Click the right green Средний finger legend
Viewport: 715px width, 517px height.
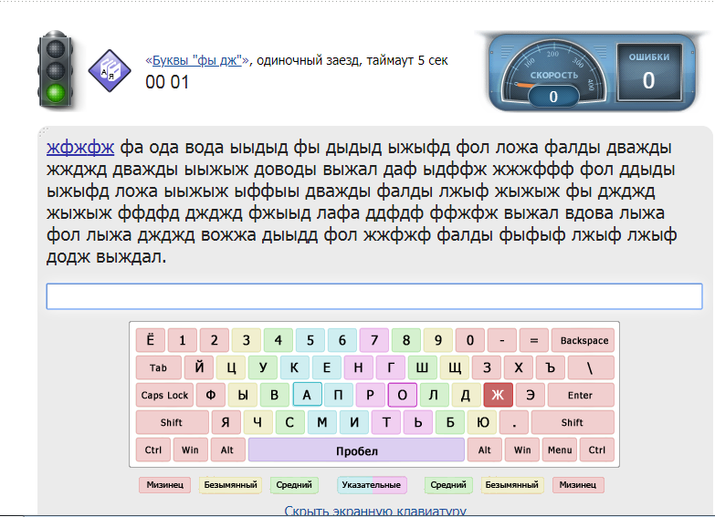pos(448,485)
